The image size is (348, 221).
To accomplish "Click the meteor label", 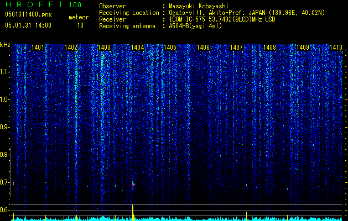I will (x=79, y=17).
